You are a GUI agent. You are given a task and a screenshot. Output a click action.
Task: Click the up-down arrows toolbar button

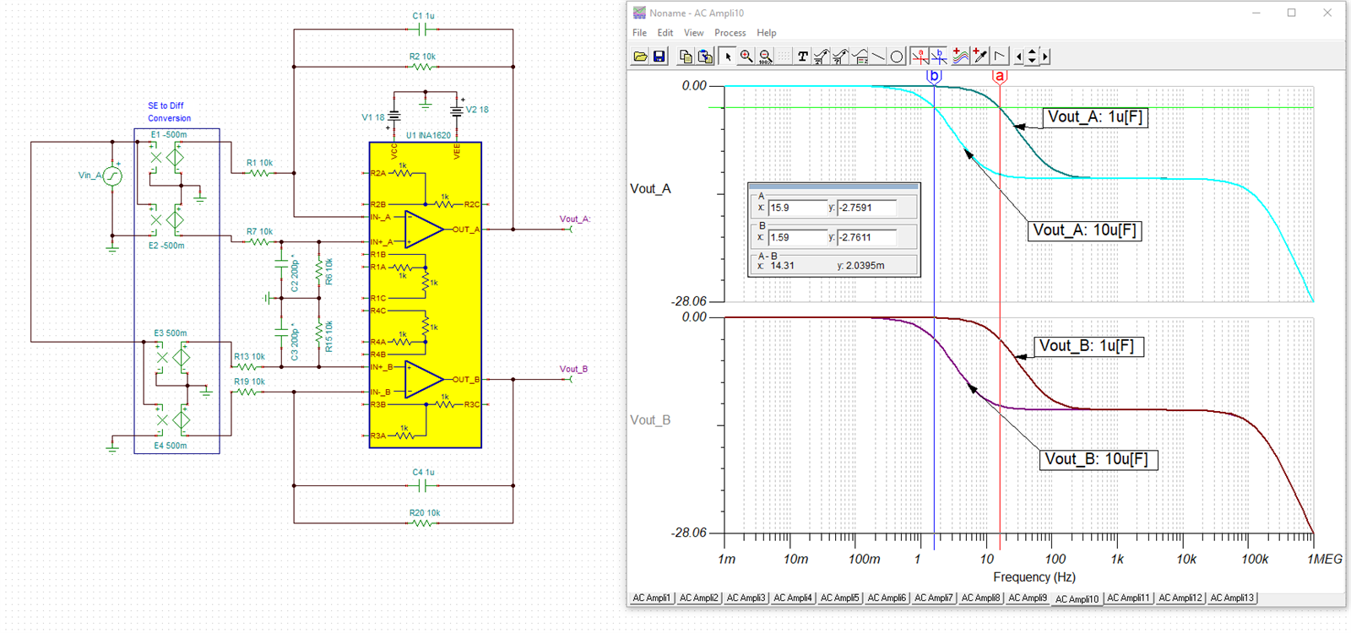1032,57
